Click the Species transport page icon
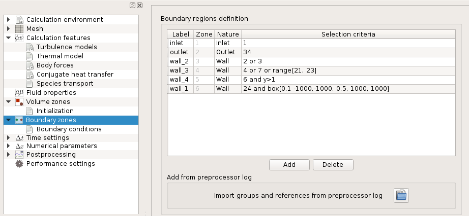 click(30, 84)
